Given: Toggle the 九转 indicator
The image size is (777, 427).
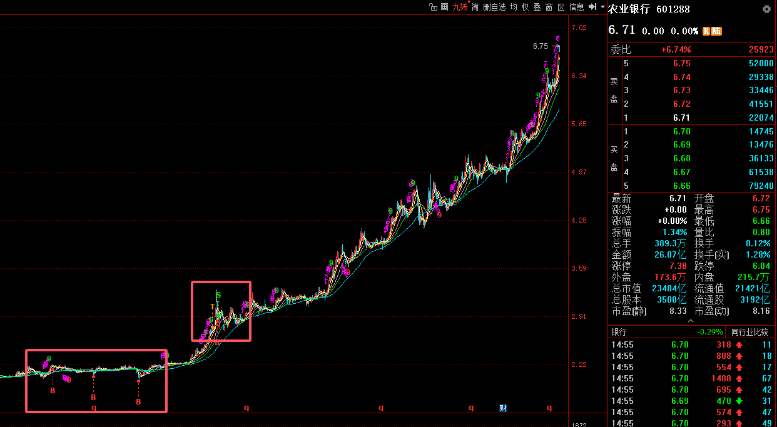Looking at the screenshot, I should (460, 8).
